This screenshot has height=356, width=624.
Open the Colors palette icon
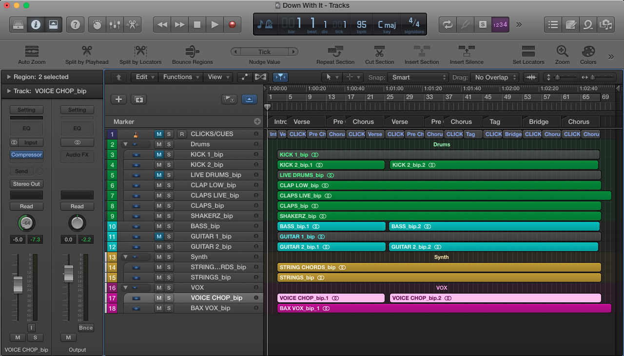click(x=588, y=51)
